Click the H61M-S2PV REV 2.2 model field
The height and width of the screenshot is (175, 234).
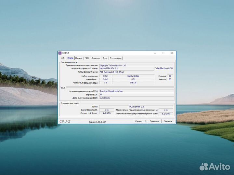point(127,68)
